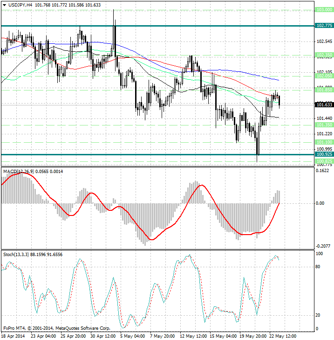The image size is (334, 340).
Task: Click the 101.100 green level label
Action: 324,142
